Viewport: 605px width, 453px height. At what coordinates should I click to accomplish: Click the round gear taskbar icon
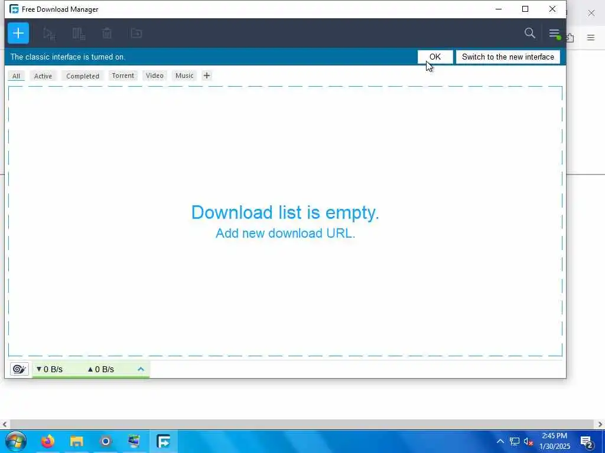pos(105,441)
